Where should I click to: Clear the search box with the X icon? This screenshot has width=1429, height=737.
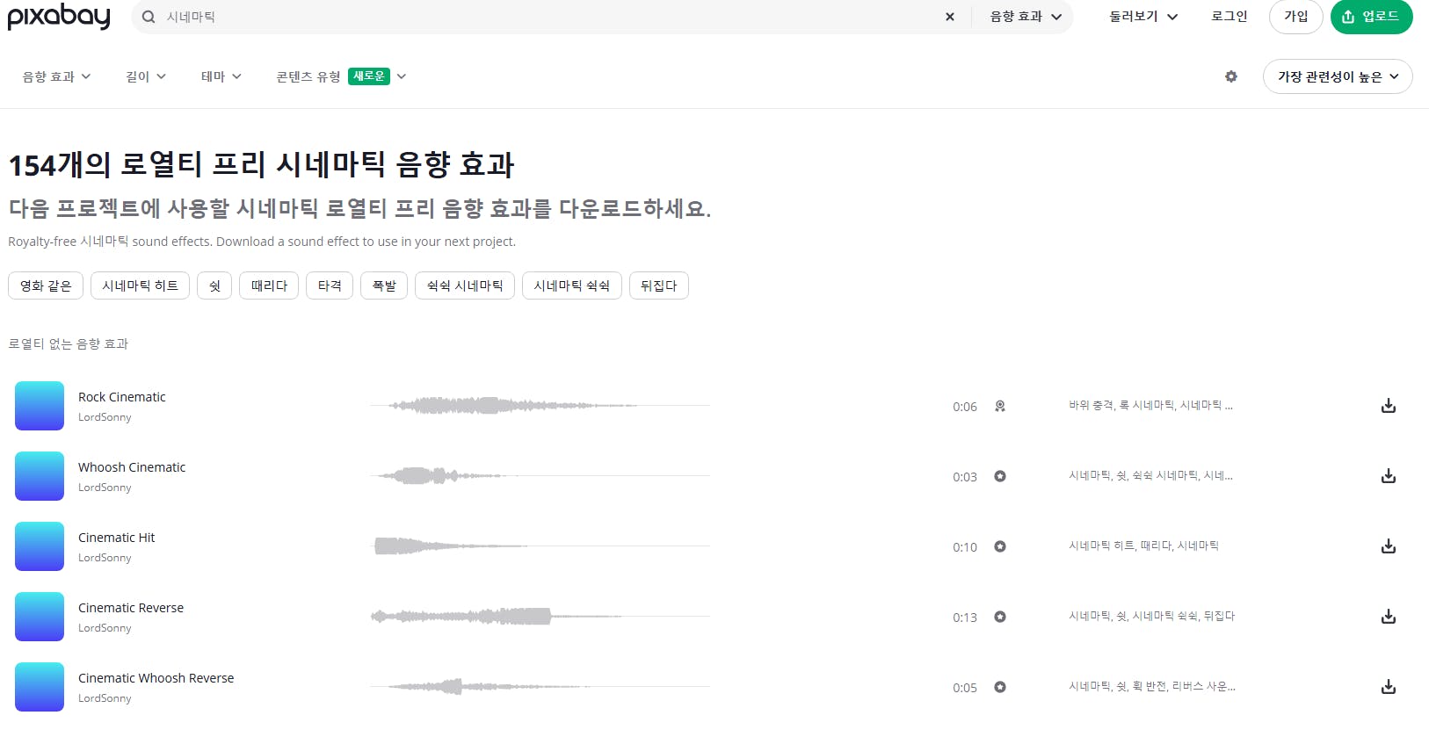point(950,17)
